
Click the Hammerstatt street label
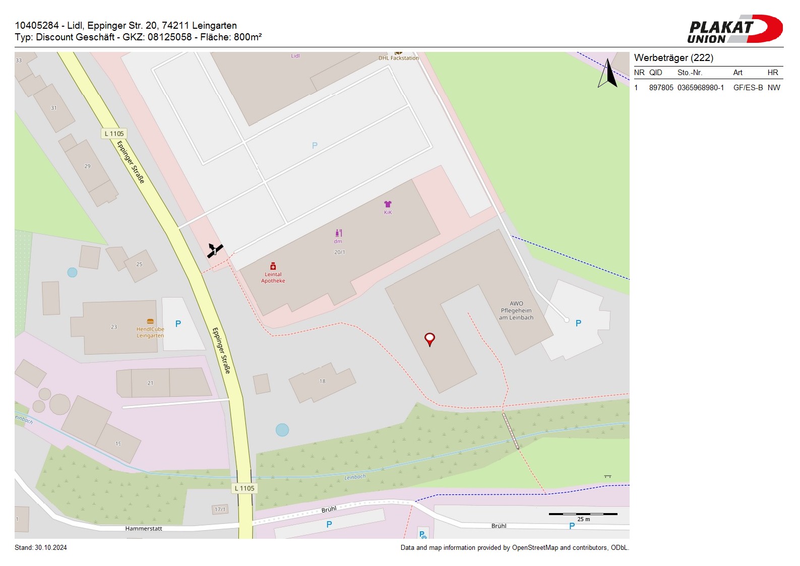[x=144, y=529]
